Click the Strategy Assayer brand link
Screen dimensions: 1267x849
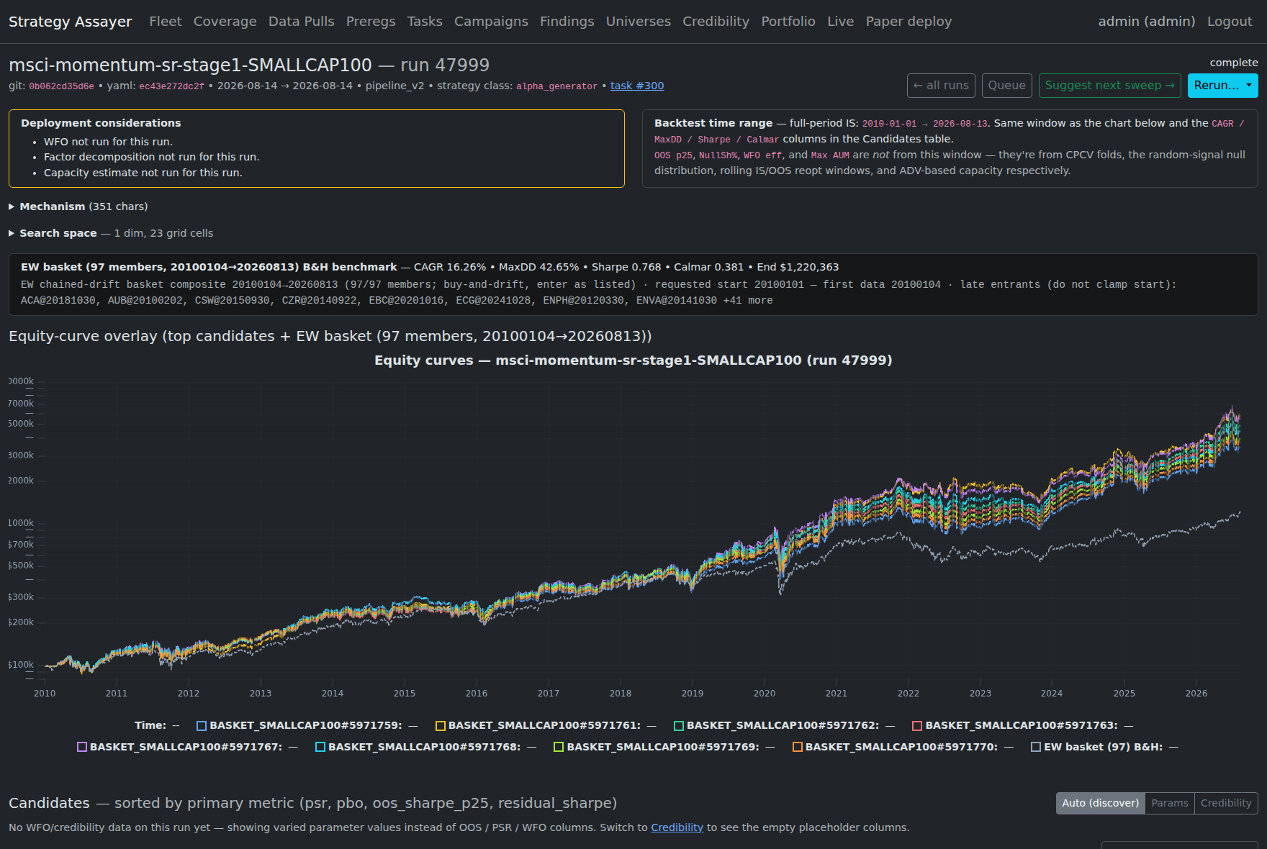pyautogui.click(x=71, y=22)
